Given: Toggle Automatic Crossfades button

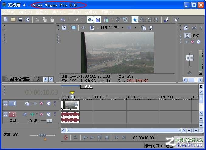Looking at the screenshot, I should pos(98,19).
